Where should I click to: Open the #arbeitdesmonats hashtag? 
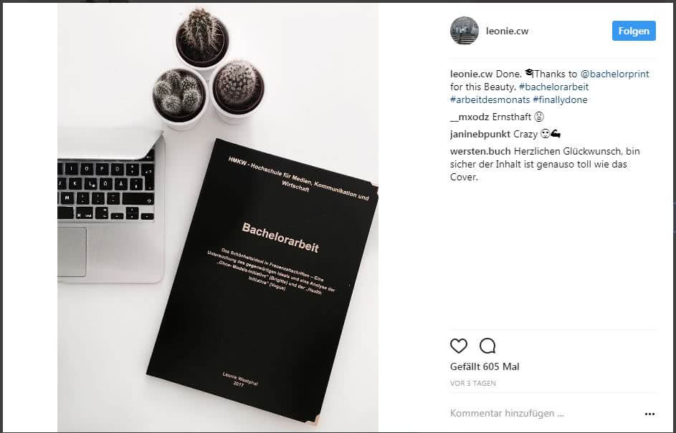point(490,100)
